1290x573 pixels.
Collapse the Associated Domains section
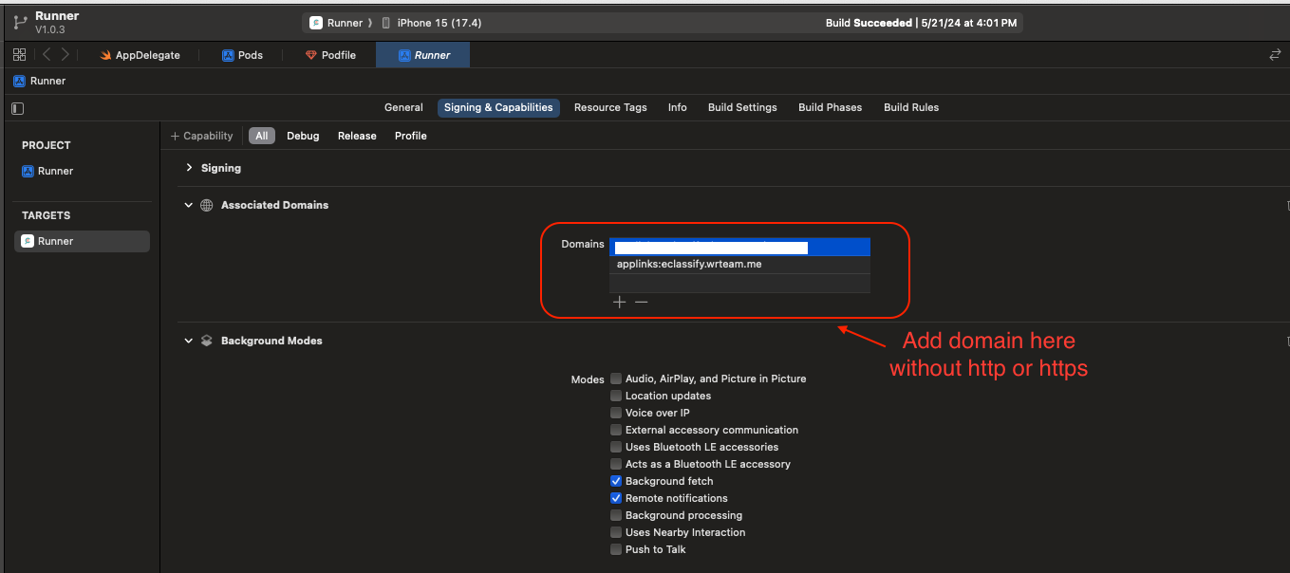[x=187, y=205]
